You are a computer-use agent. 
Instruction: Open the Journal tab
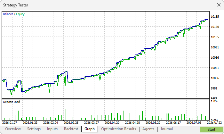coord(167,129)
